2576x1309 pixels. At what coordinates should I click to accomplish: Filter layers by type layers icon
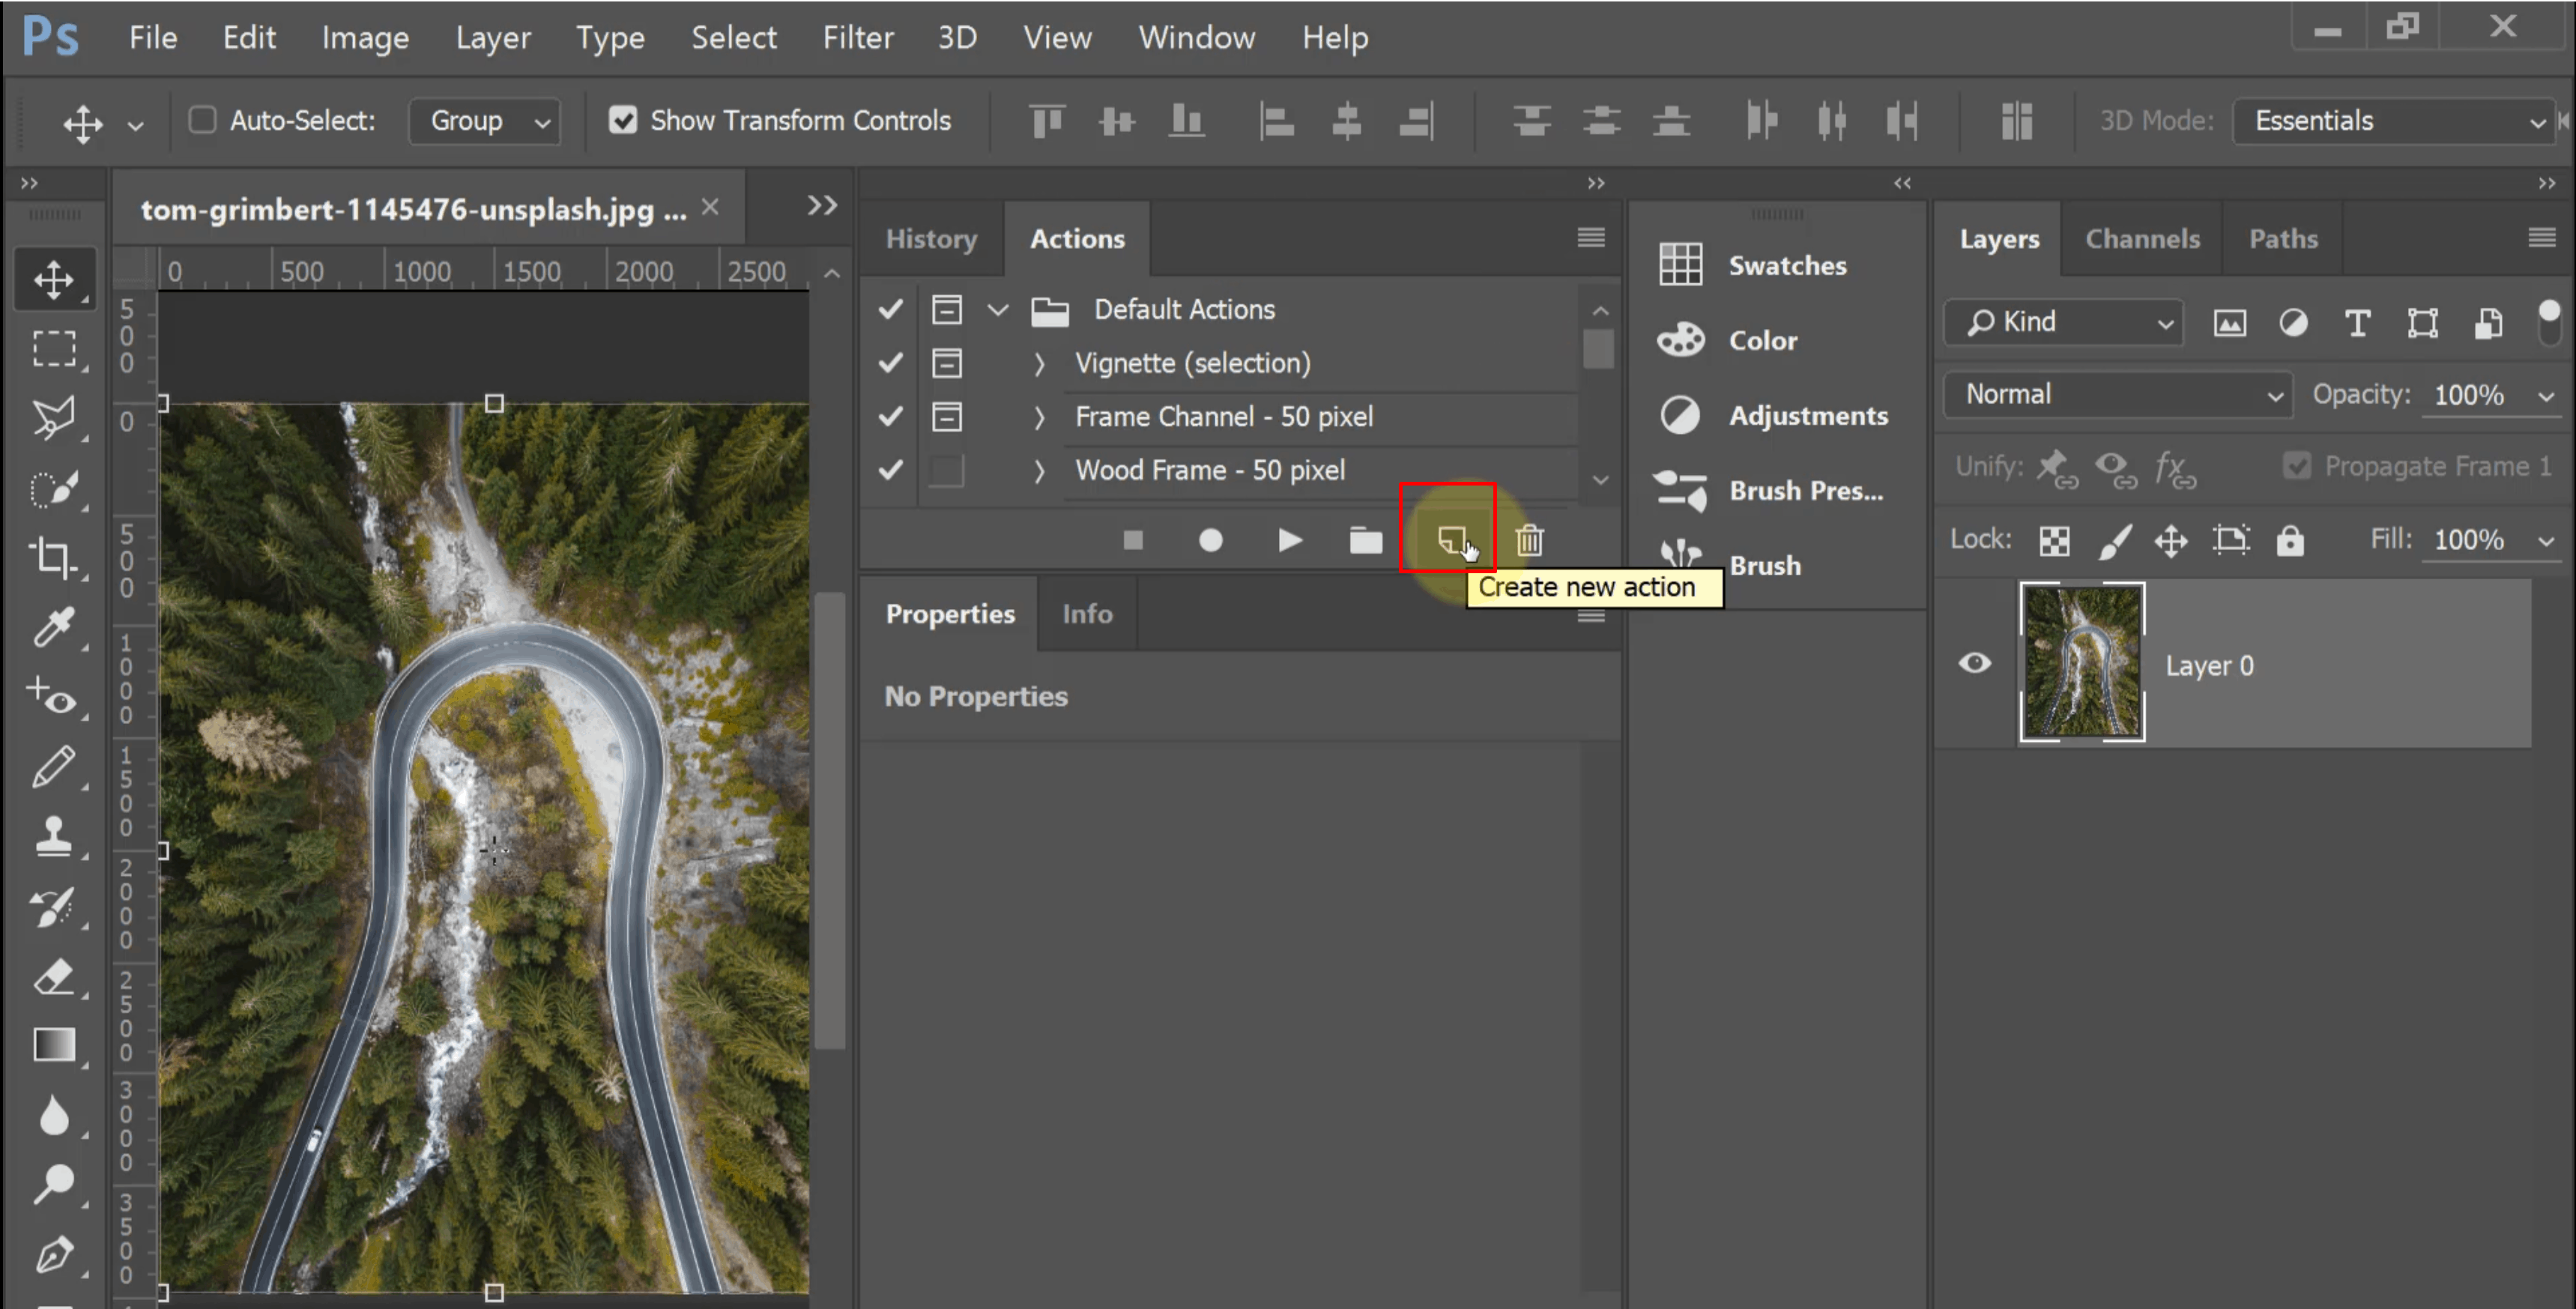click(x=2357, y=323)
